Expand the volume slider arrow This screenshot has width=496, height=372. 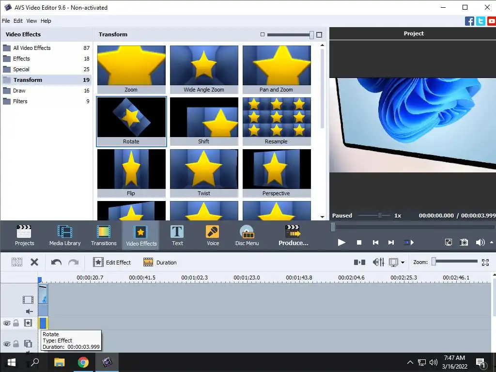coord(492,242)
